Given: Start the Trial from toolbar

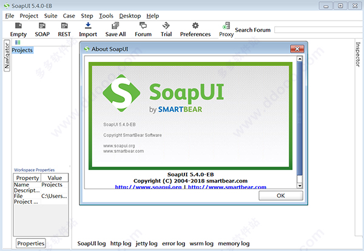Looking at the screenshot, I should 166,30.
